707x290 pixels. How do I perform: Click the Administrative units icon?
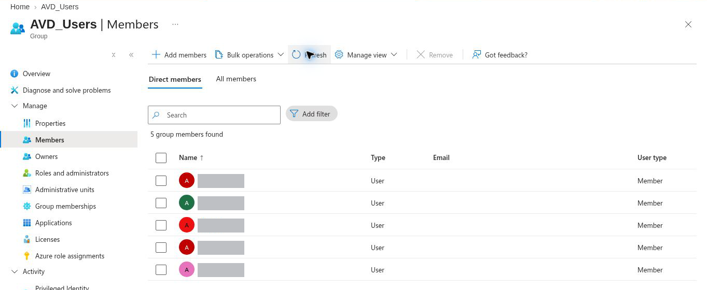[x=27, y=190]
